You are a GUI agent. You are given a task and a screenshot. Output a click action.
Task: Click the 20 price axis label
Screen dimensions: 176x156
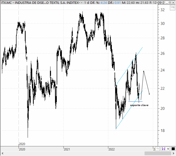(x=163, y=109)
